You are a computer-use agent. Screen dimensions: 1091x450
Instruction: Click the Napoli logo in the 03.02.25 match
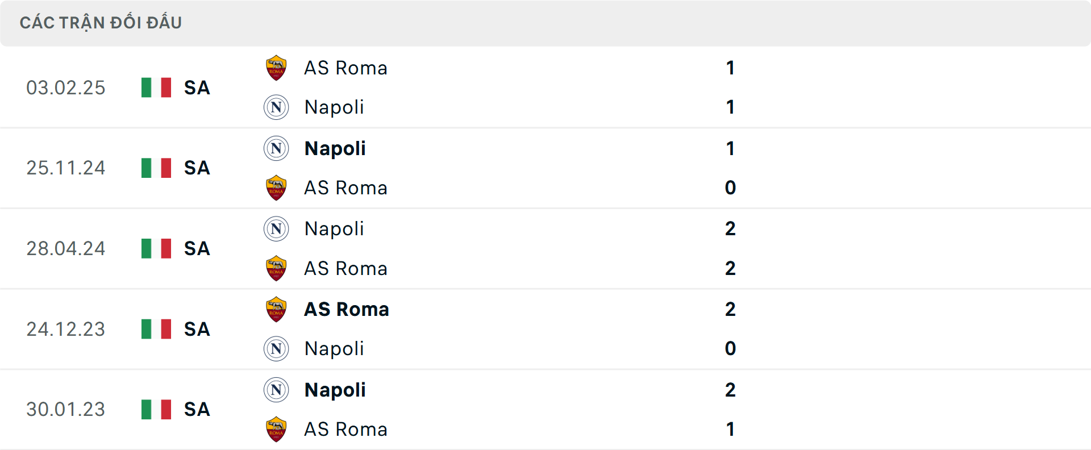(x=276, y=107)
